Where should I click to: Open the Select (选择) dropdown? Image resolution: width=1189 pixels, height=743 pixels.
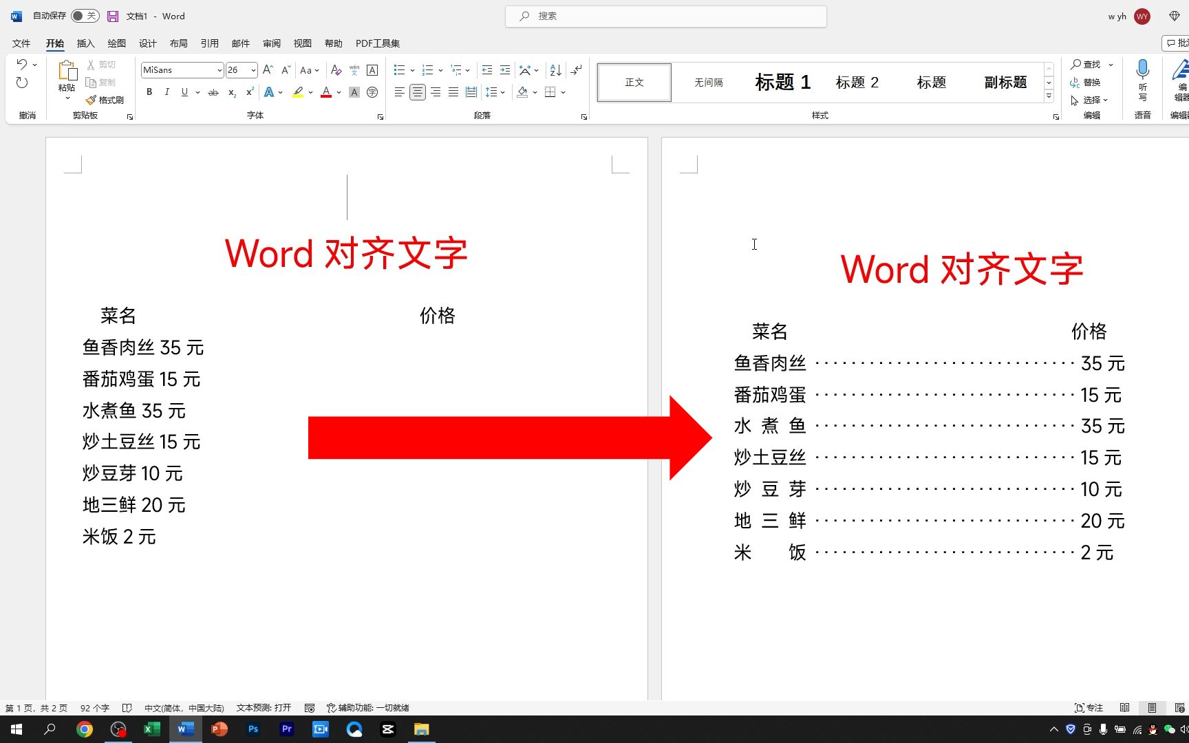[x=1091, y=100]
